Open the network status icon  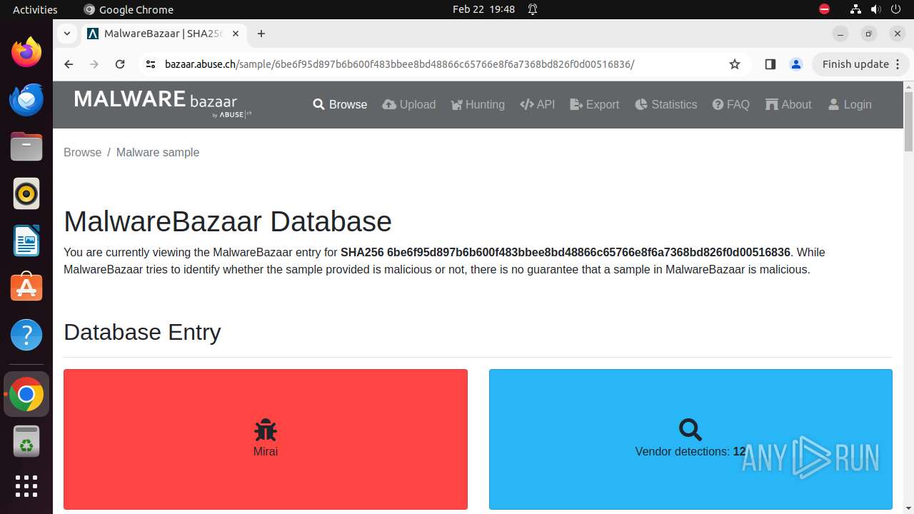click(x=855, y=9)
